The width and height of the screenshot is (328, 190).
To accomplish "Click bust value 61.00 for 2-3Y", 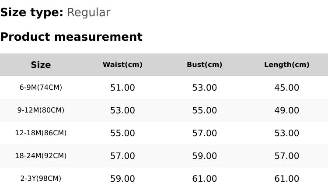I will click(x=204, y=179).
